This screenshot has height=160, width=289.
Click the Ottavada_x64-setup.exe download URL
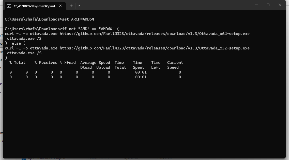click(155, 34)
